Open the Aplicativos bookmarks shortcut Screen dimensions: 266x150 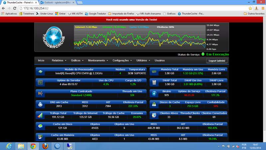9,14
